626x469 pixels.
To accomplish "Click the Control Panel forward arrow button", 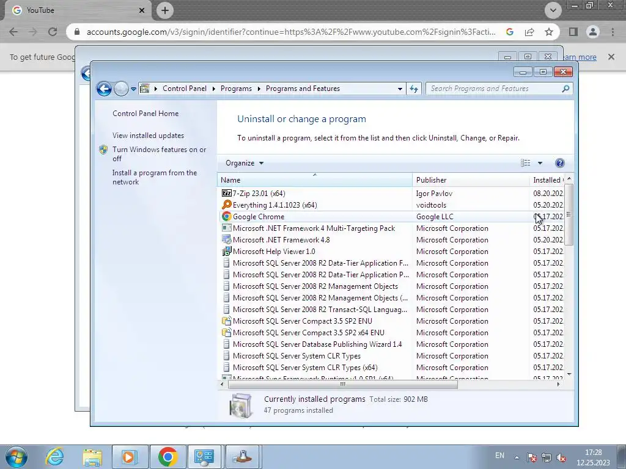I will (x=121, y=89).
